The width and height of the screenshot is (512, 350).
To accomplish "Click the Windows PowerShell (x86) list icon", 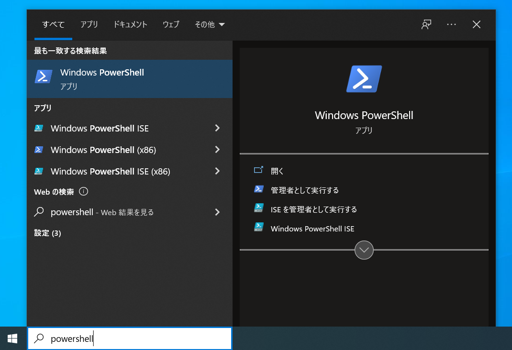I will [x=39, y=150].
